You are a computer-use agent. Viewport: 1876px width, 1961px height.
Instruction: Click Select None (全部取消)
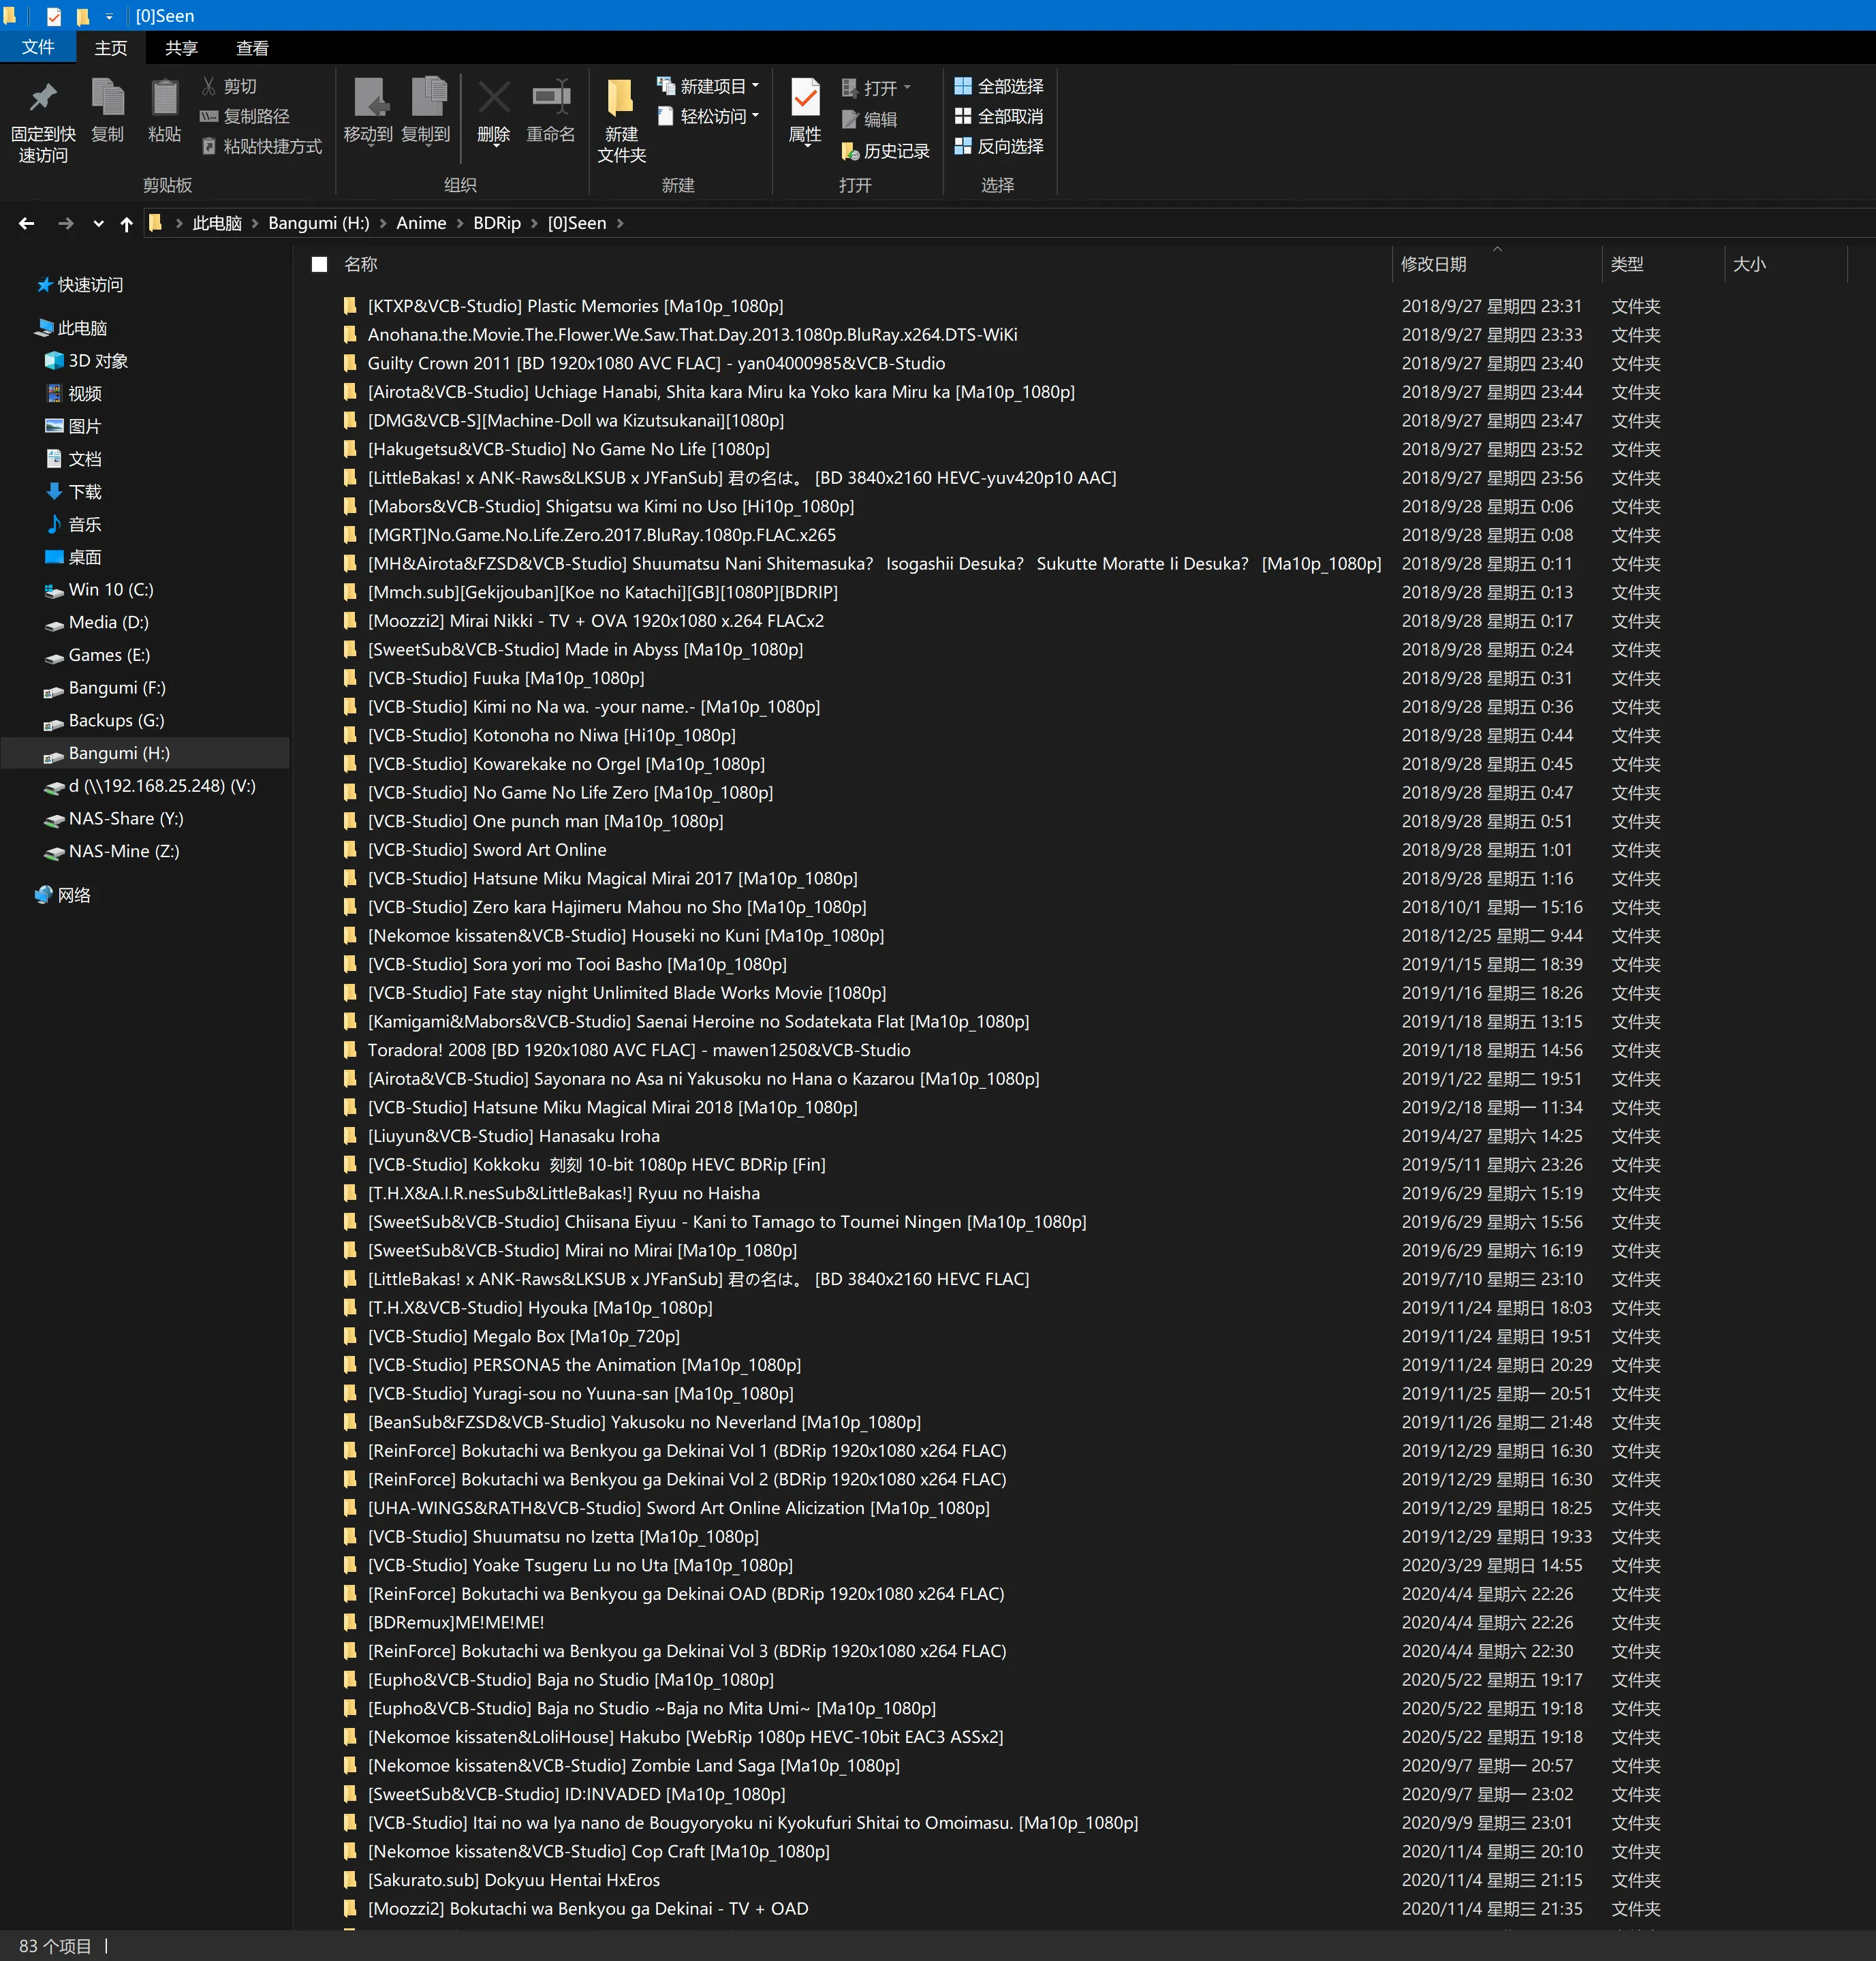coord(998,117)
